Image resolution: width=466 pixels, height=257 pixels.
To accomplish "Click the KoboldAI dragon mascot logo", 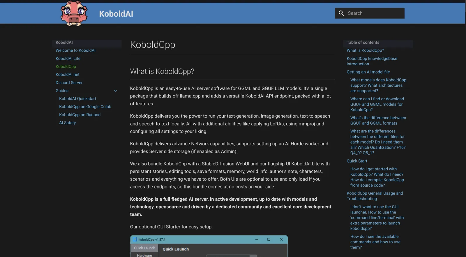I will click(x=74, y=13).
